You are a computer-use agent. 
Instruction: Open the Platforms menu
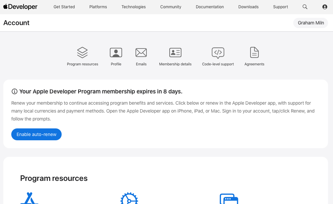[x=98, y=7]
